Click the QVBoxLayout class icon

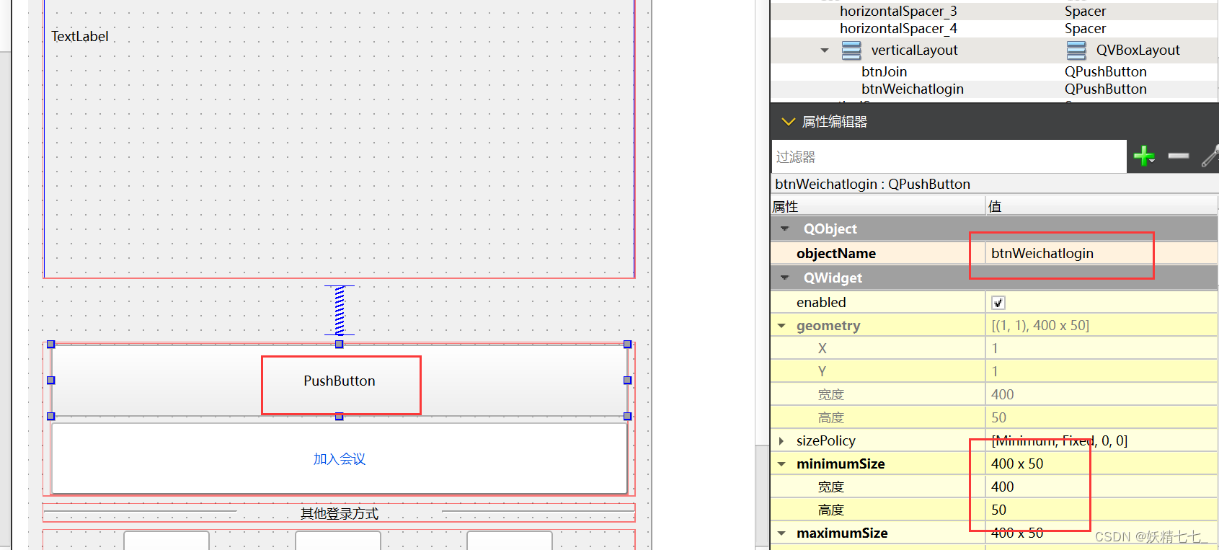click(x=1076, y=50)
